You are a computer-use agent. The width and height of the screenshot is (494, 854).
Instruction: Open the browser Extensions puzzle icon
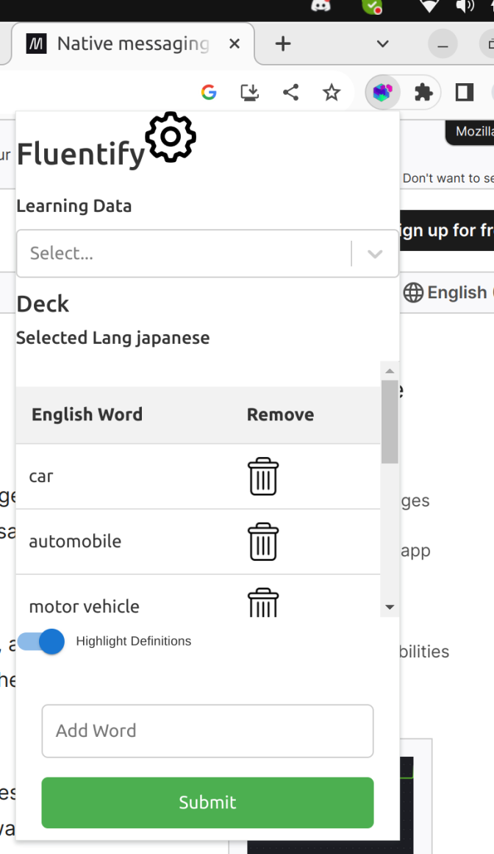[x=423, y=92]
